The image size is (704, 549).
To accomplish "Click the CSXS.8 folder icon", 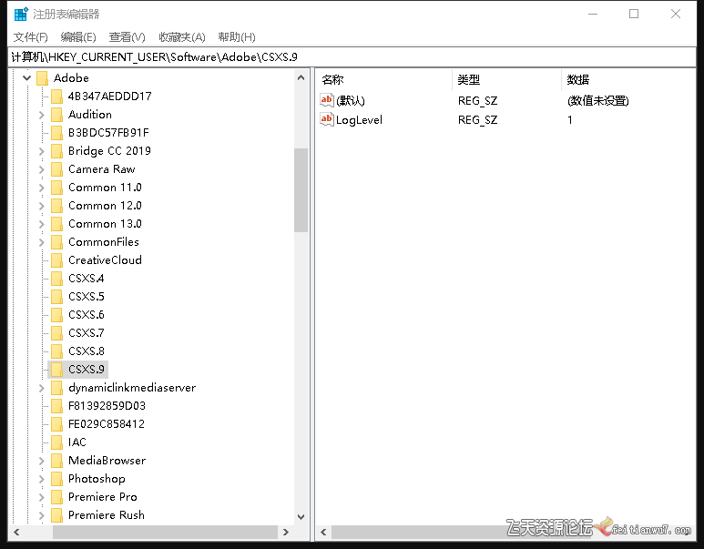I will (x=56, y=351).
